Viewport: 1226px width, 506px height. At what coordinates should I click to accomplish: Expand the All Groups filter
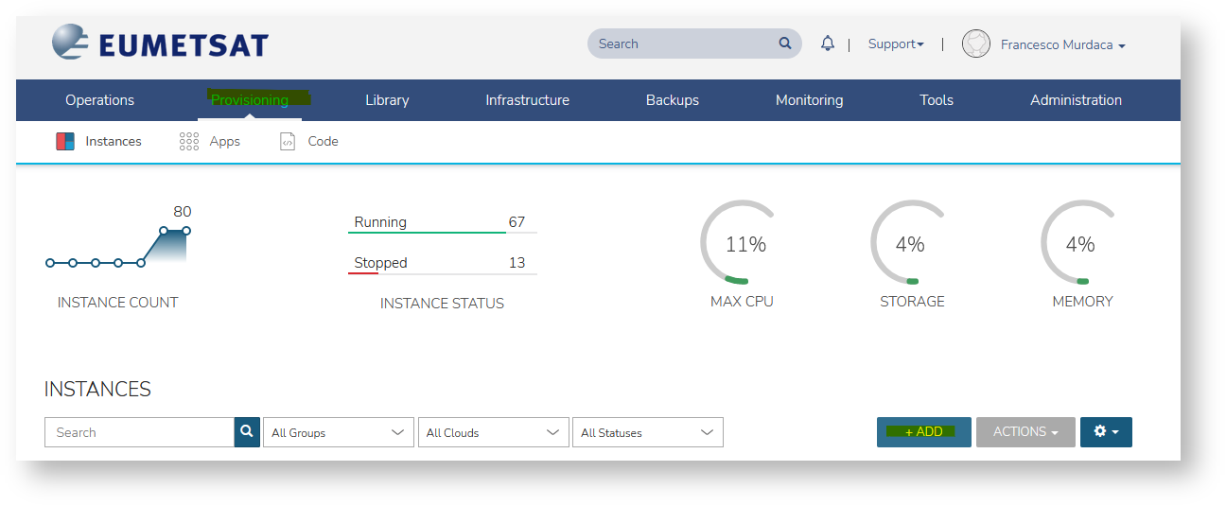(x=338, y=432)
